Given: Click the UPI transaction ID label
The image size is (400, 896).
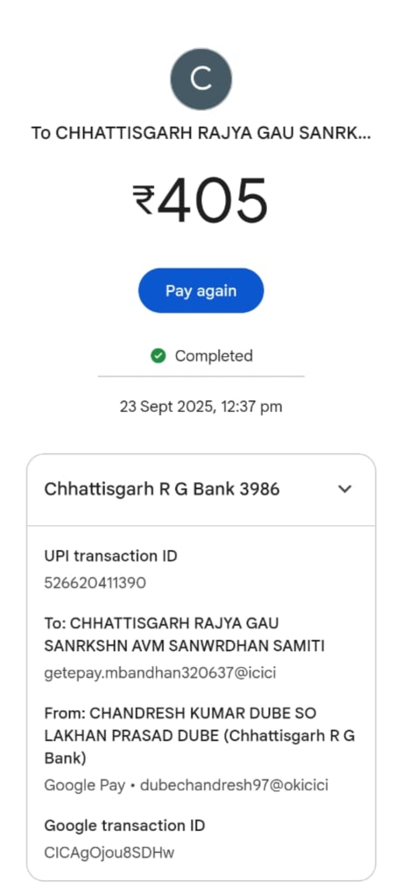Looking at the screenshot, I should (110, 556).
